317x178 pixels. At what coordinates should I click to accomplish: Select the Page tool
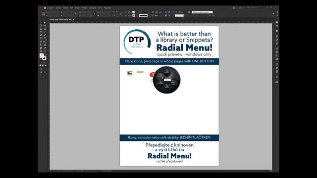pos(41,26)
